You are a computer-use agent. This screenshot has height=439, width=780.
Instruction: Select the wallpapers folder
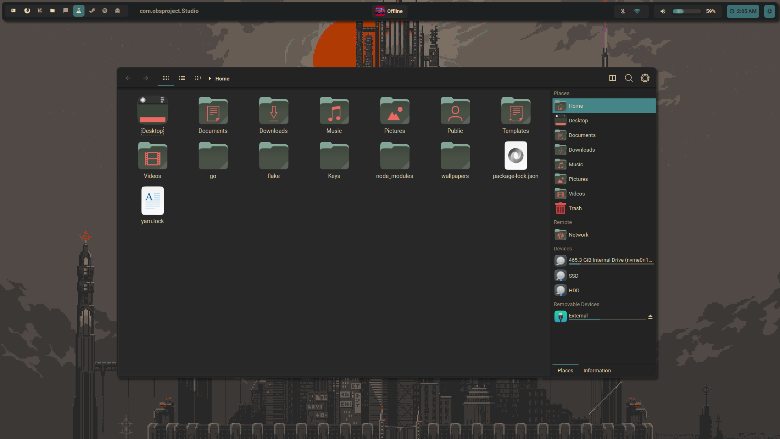[x=455, y=161]
